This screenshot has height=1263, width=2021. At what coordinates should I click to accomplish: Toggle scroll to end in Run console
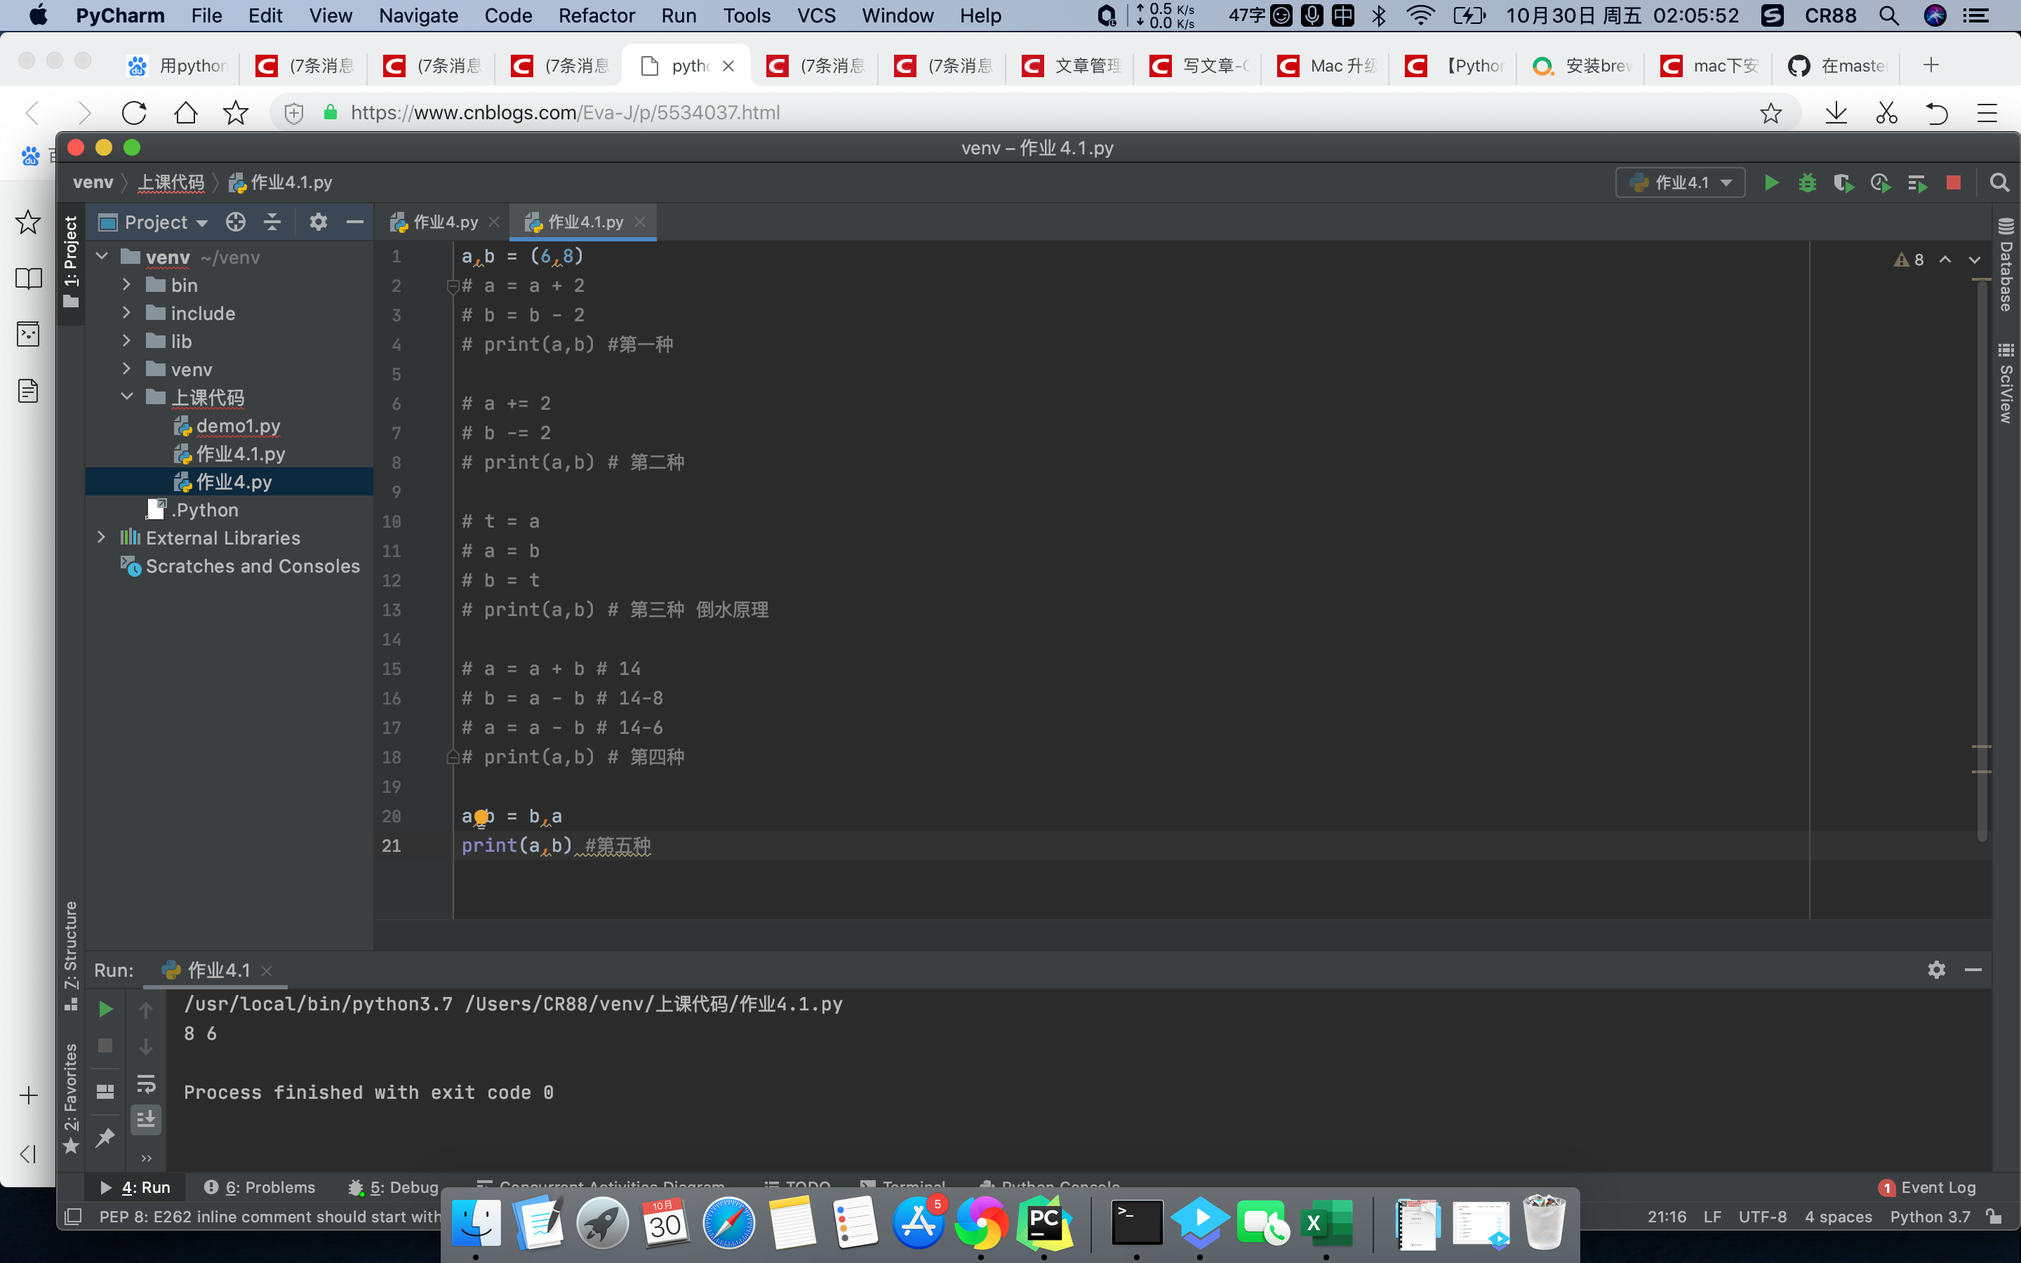pos(146,1119)
